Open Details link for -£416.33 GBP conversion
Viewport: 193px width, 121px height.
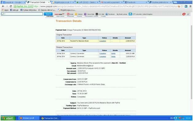point(113,53)
